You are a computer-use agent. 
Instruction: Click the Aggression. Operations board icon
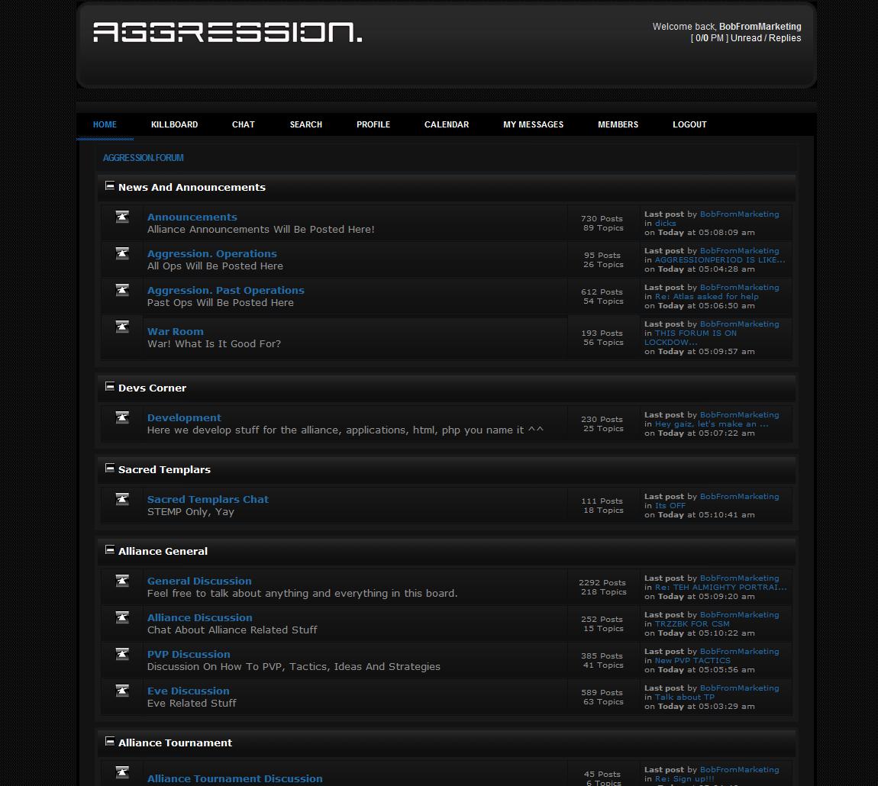coord(122,254)
